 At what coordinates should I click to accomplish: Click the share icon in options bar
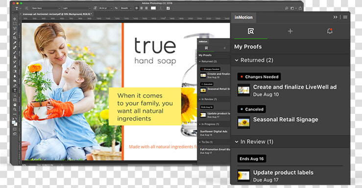[x=300, y=8]
